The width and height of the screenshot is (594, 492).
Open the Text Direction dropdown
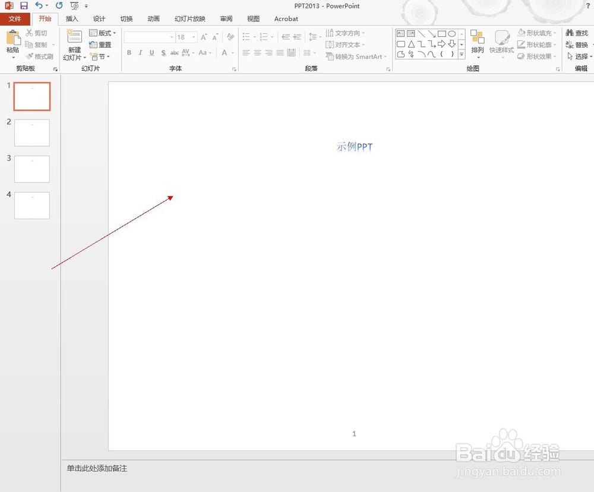(x=345, y=33)
